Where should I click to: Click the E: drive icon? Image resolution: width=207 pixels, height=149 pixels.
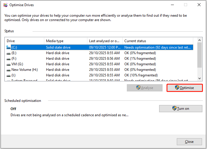click(9, 53)
